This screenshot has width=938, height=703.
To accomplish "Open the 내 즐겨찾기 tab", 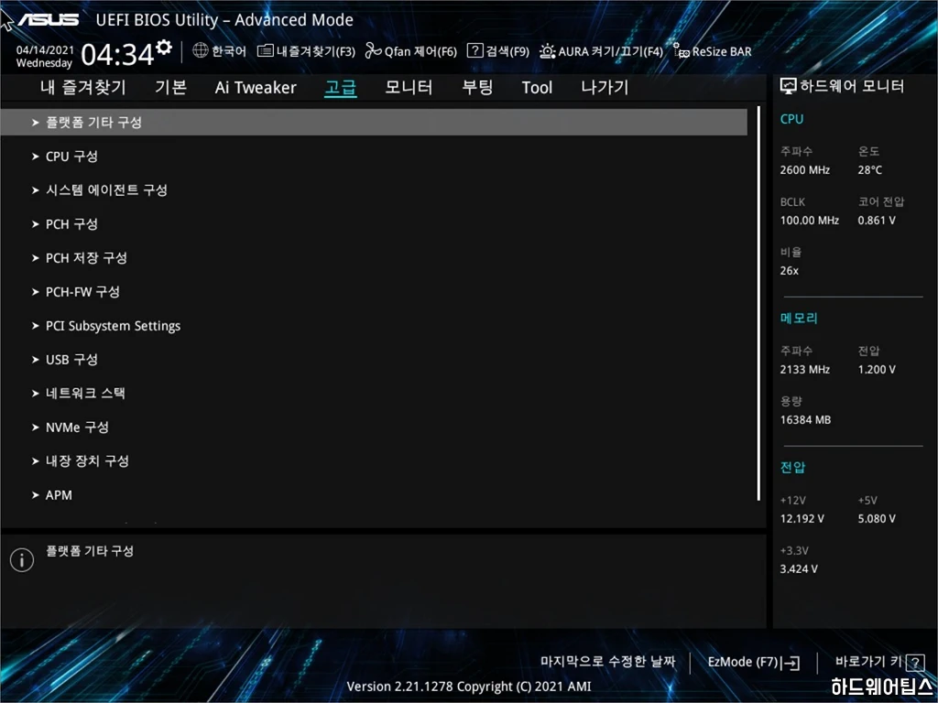I will tap(83, 87).
